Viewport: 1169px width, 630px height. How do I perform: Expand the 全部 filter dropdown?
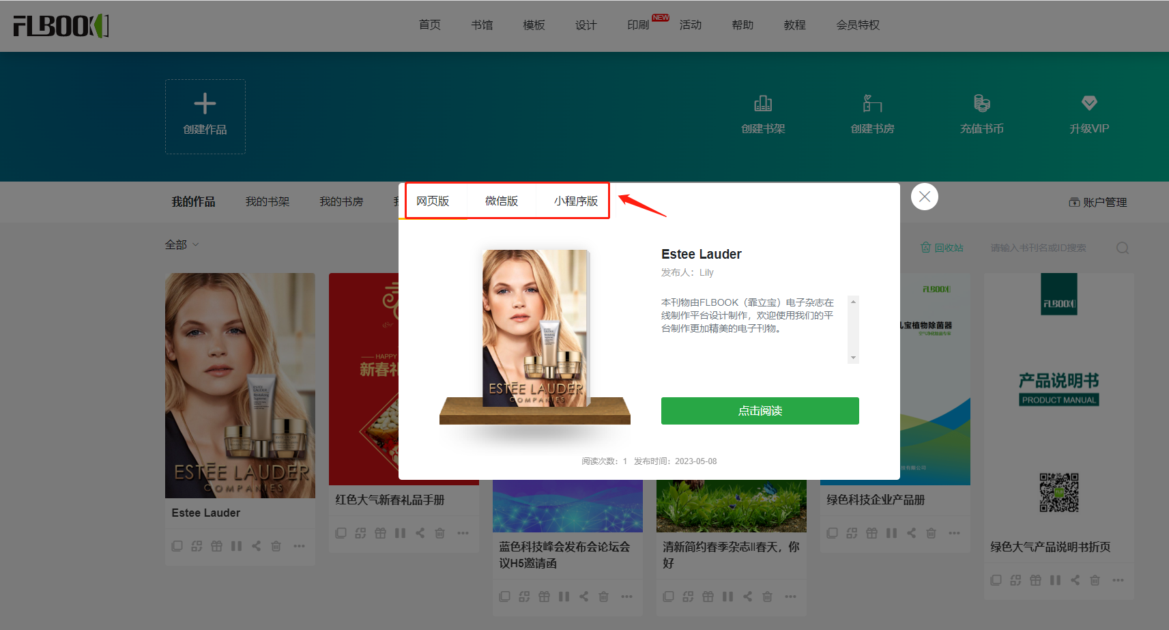tap(182, 244)
